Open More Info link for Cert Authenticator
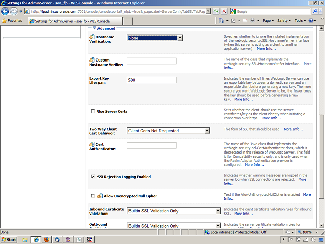Image resolution: width=325 pixels, height=244 pixels. (254, 165)
